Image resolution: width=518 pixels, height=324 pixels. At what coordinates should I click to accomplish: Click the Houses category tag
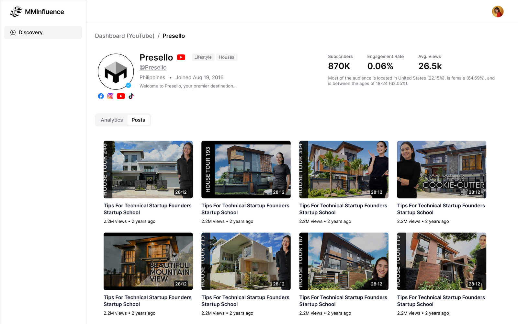[x=227, y=57]
